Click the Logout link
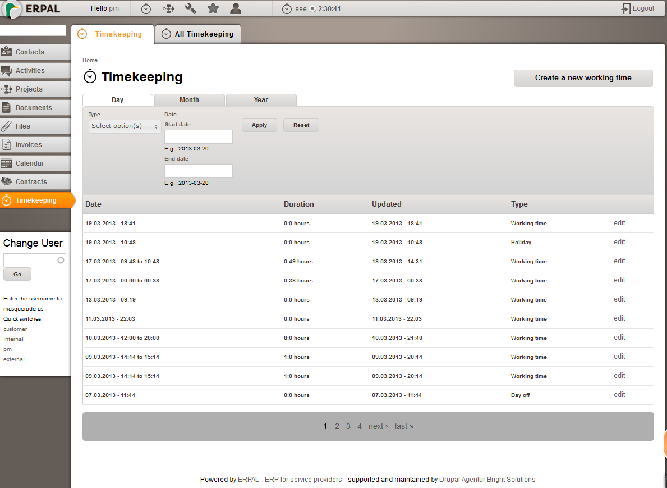 point(643,8)
